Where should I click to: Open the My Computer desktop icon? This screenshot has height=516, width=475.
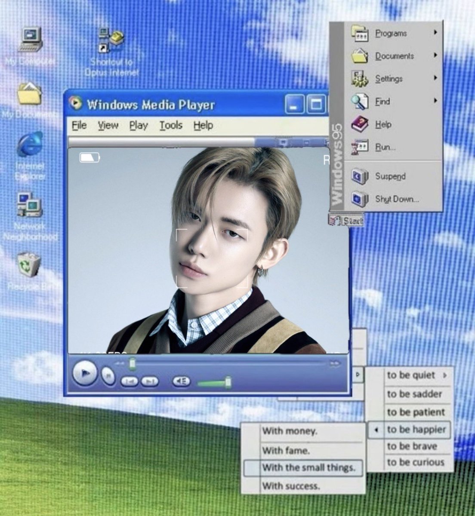31,40
